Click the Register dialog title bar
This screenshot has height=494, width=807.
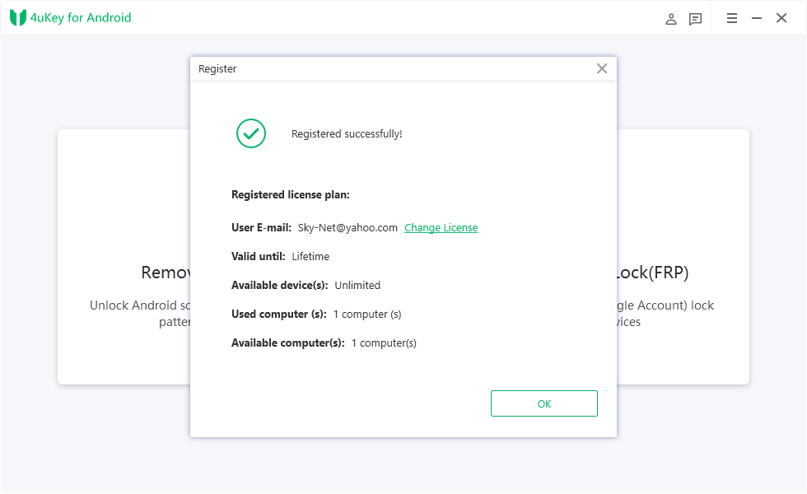pyautogui.click(x=403, y=68)
